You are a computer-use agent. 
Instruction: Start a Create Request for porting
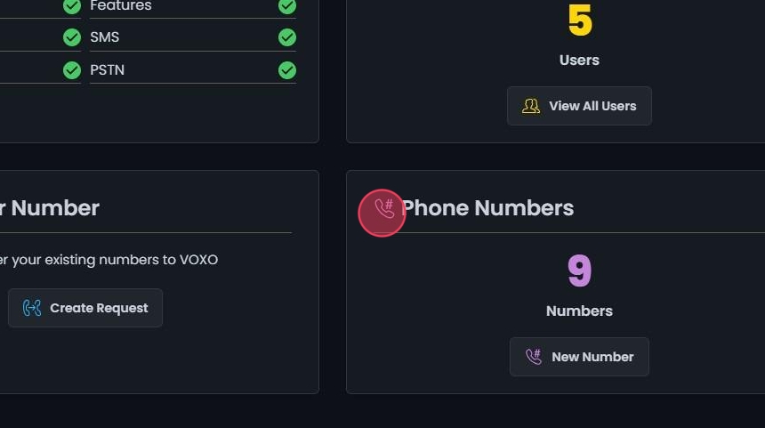click(85, 308)
